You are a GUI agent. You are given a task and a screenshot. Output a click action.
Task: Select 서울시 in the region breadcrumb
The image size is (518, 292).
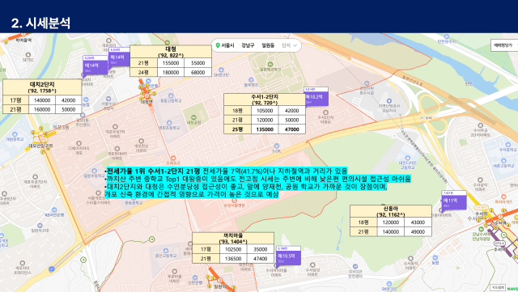227,45
